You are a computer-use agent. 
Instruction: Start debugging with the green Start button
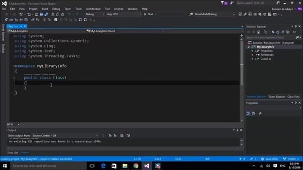click(149, 14)
